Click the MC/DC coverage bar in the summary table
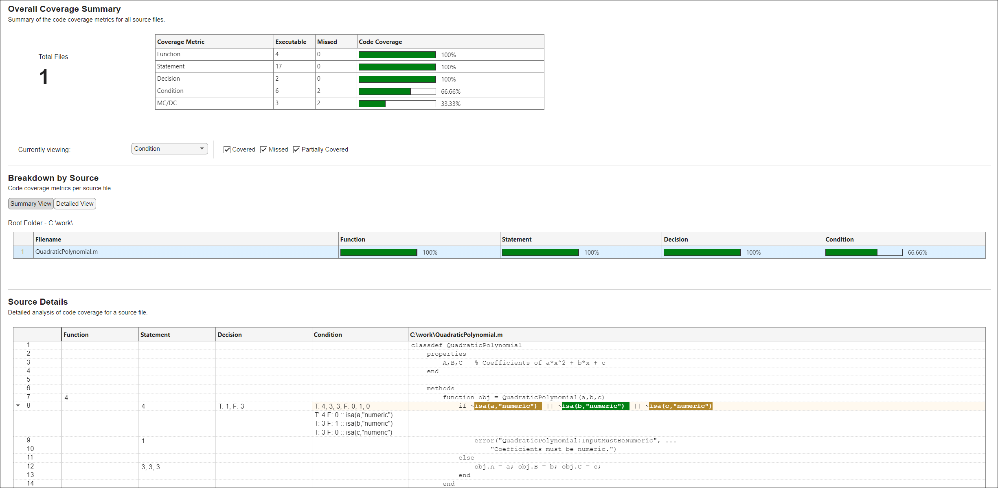Screen dimensions: 998x488 [x=397, y=103]
